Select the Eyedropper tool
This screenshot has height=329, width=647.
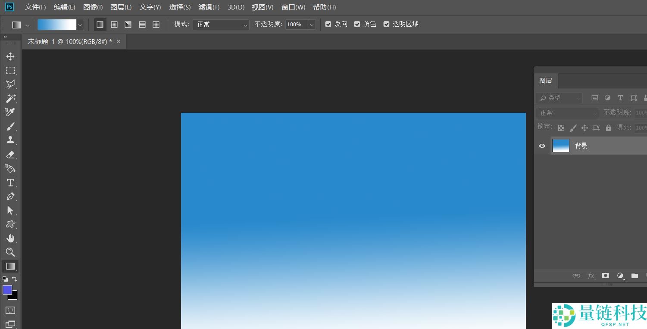(10, 112)
